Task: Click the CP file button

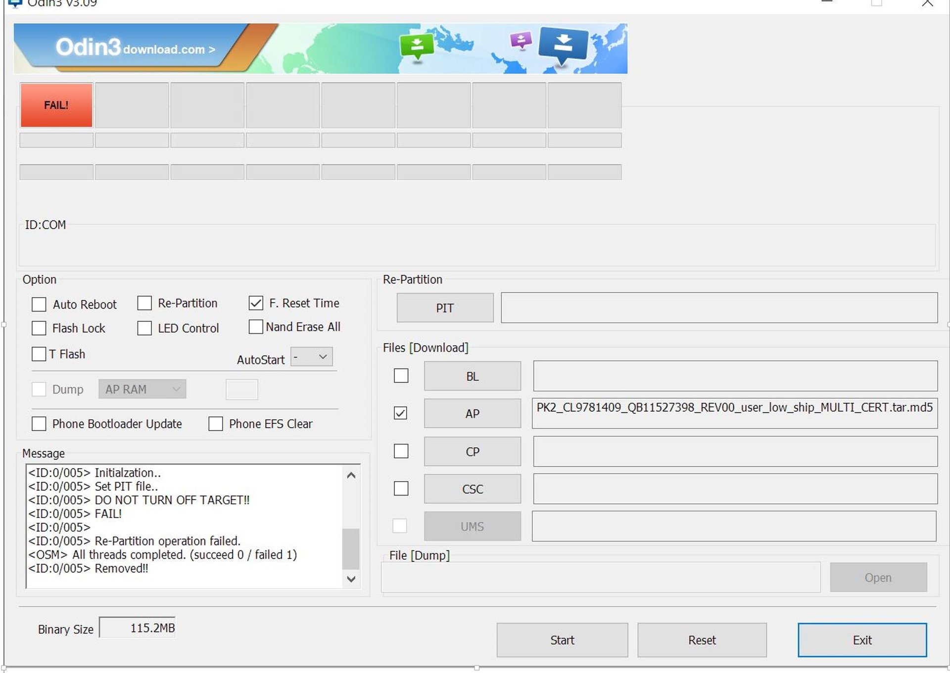Action: tap(472, 451)
